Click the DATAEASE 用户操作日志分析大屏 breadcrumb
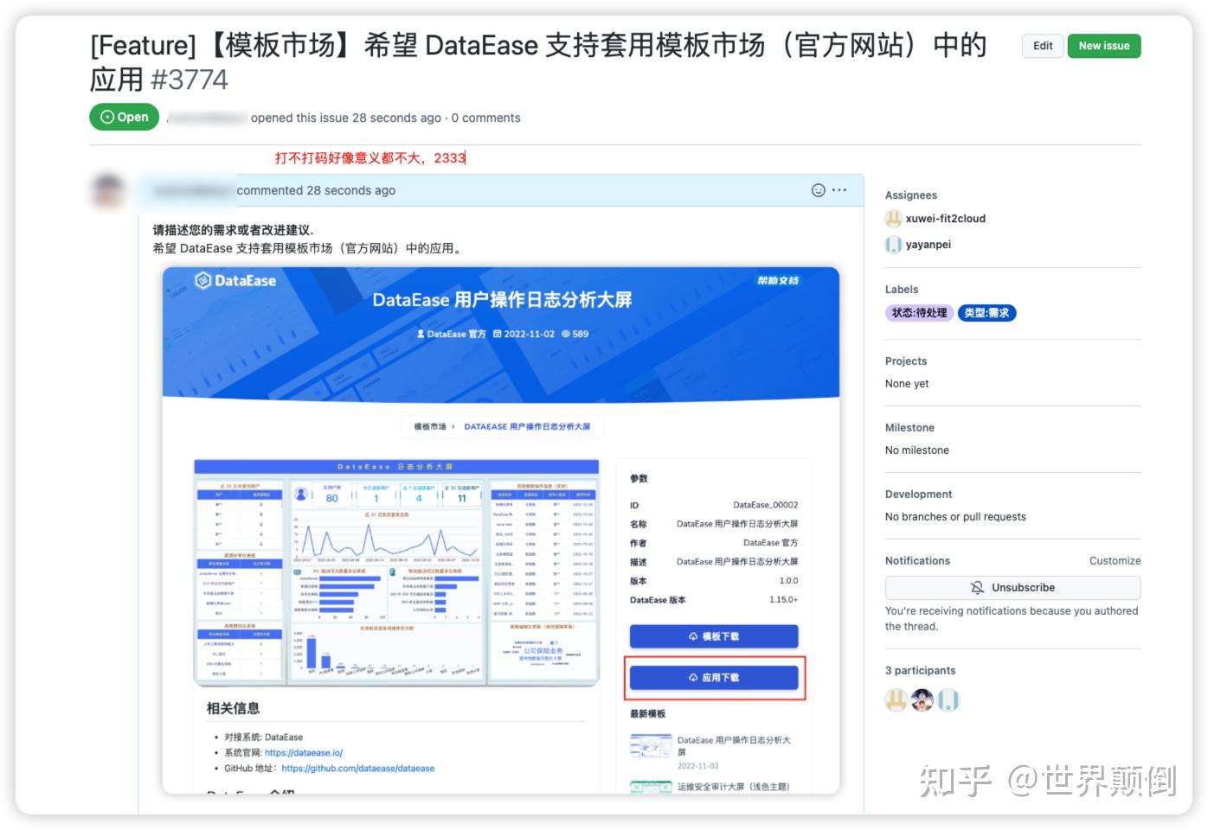1208x830 pixels. 527,427
